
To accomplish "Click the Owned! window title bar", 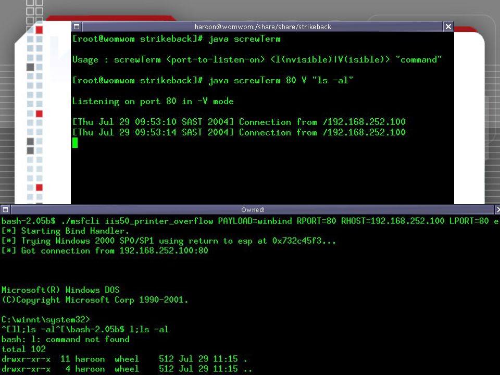I will coord(253,209).
